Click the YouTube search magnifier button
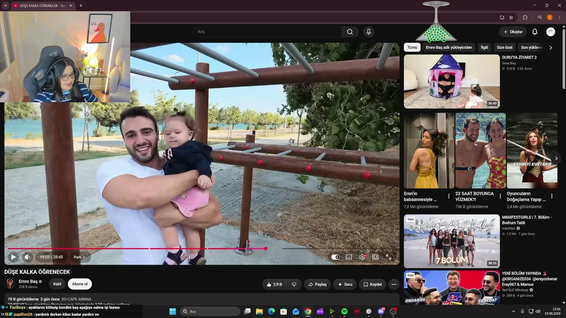The height and width of the screenshot is (318, 566). pos(350,32)
